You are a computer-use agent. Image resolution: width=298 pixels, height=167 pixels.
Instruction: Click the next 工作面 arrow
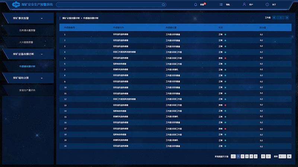pyautogui.click(x=287, y=17)
